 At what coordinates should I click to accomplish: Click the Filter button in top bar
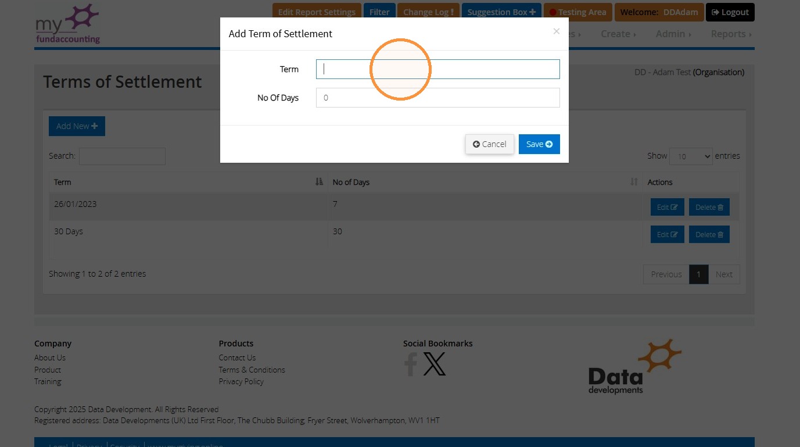pyautogui.click(x=379, y=12)
